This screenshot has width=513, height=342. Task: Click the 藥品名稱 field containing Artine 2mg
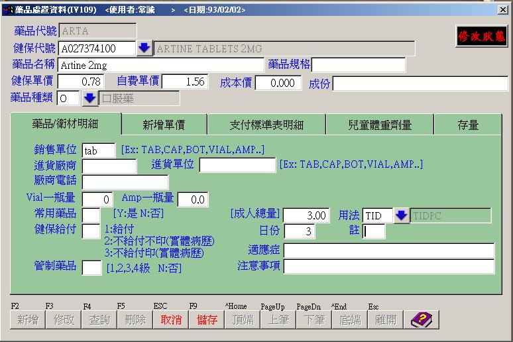point(161,65)
